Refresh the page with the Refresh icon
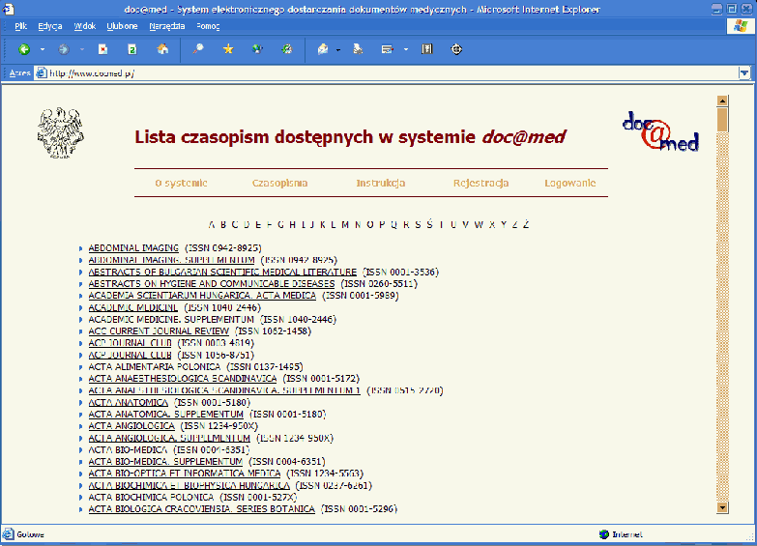Image resolution: width=757 pixels, height=546 pixels. (132, 49)
